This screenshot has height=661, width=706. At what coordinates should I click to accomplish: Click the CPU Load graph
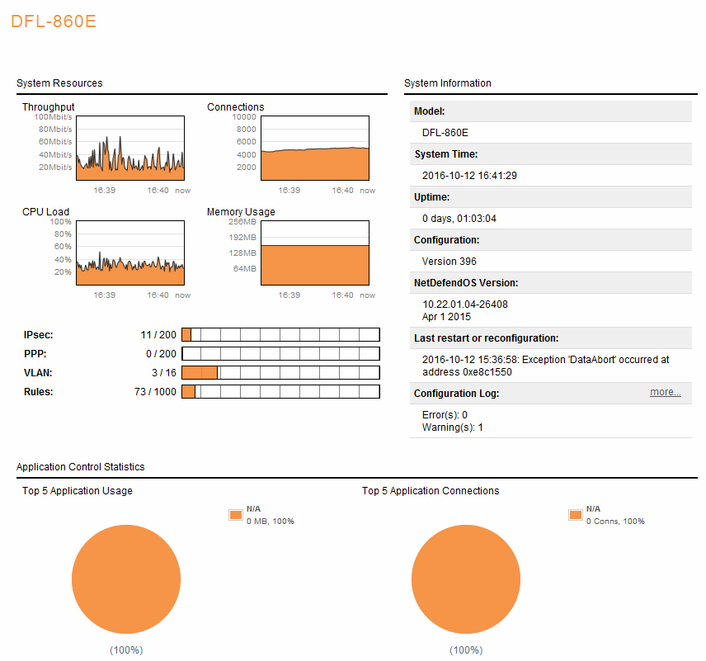pos(130,253)
